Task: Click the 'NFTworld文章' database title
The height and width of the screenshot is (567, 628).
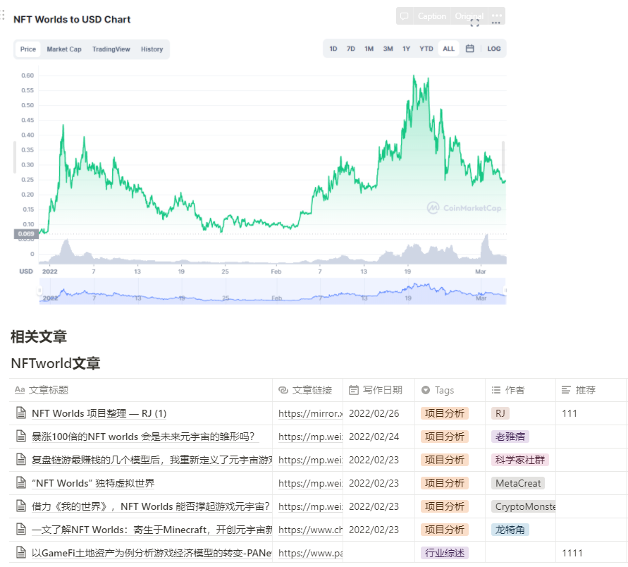Action: [55, 363]
